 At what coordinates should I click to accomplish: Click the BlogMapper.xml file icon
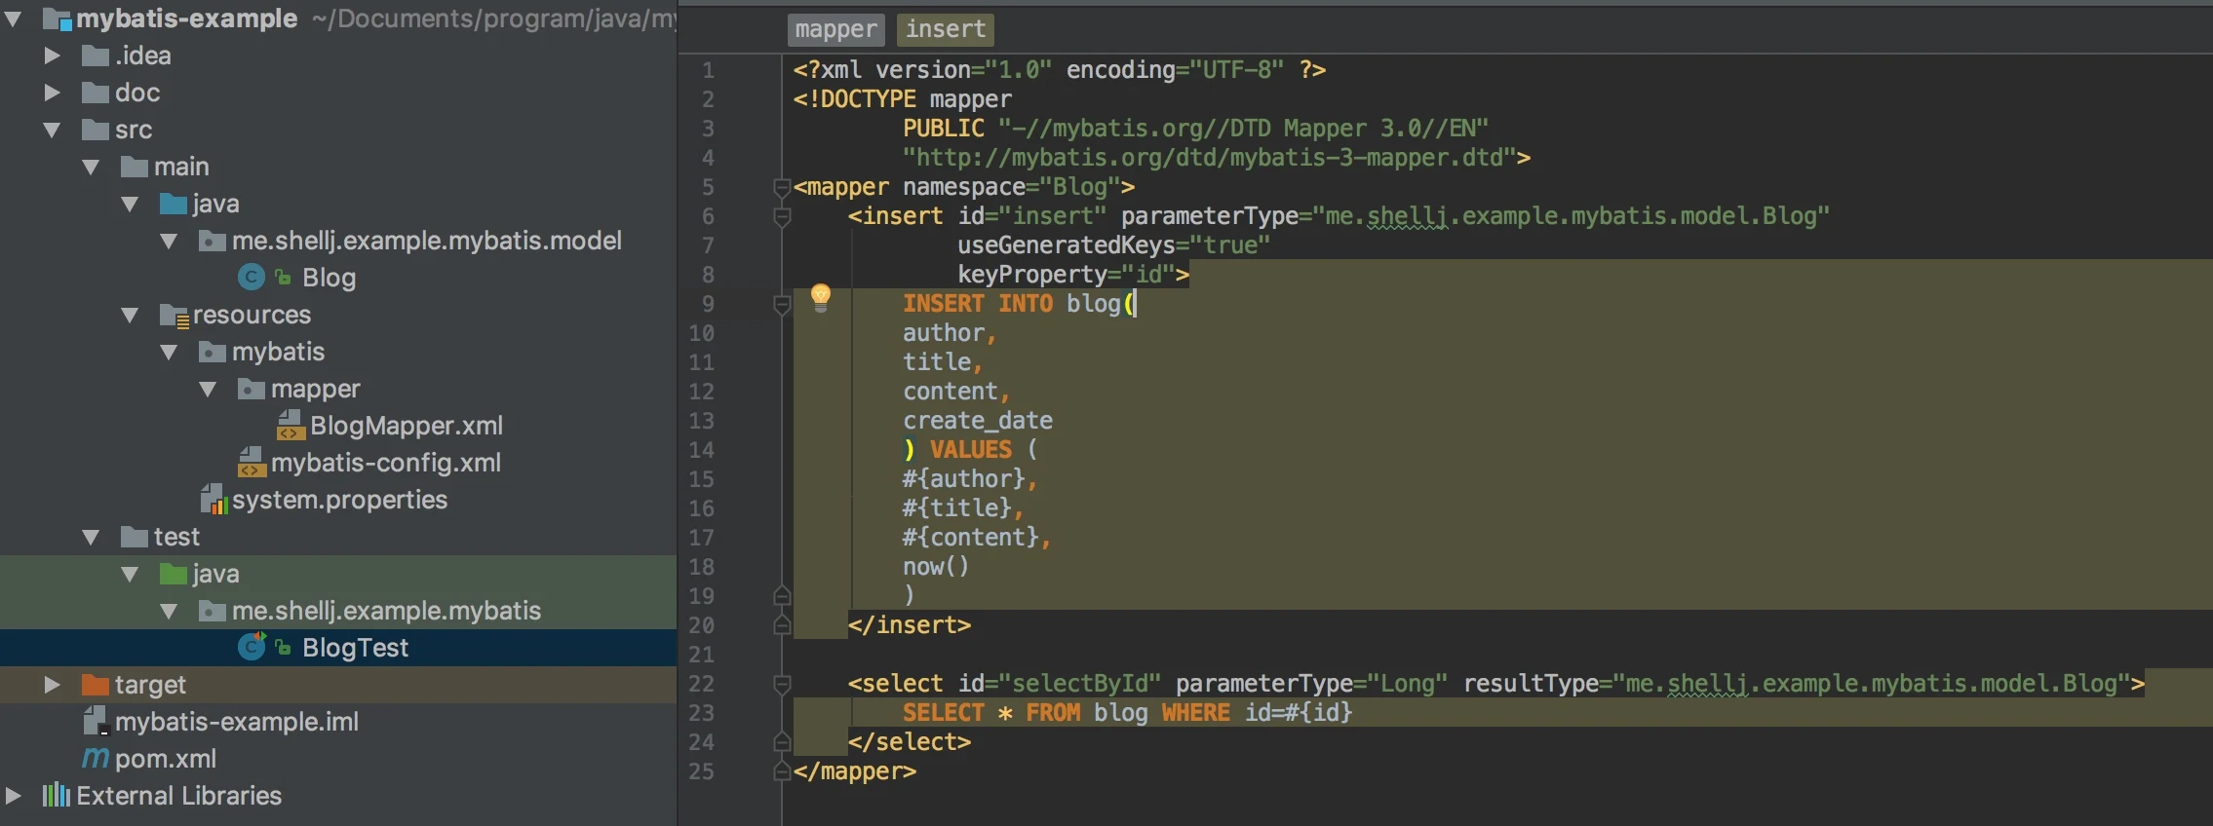coord(291,425)
